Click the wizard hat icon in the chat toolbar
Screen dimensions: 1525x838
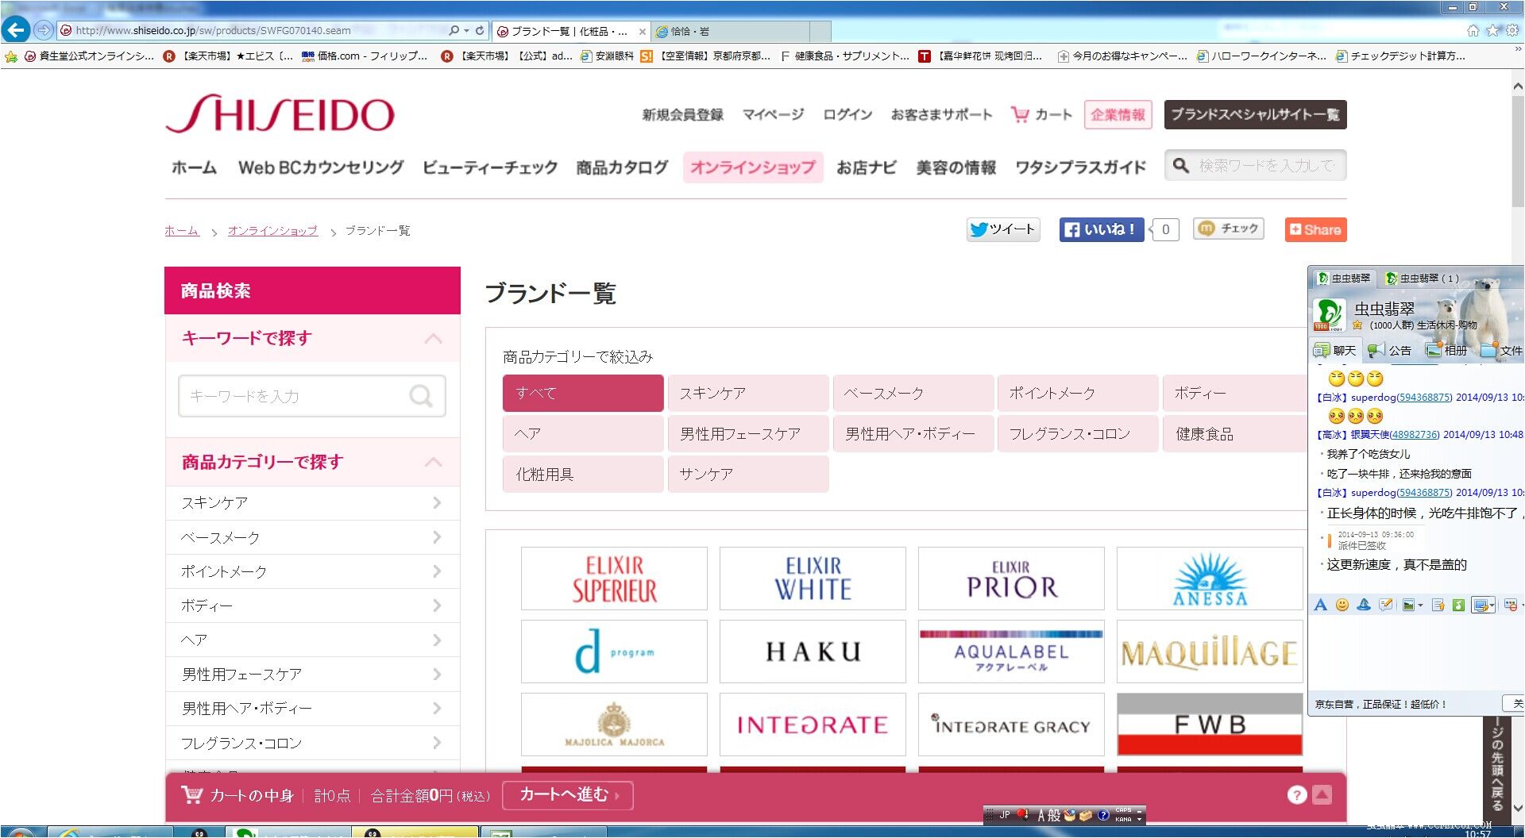tap(1364, 605)
